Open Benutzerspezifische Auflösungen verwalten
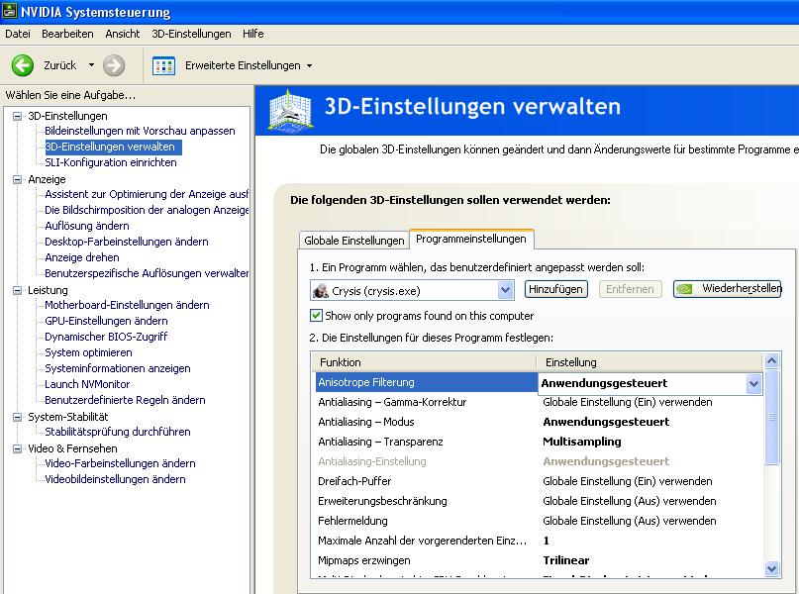The width and height of the screenshot is (799, 594). [147, 273]
